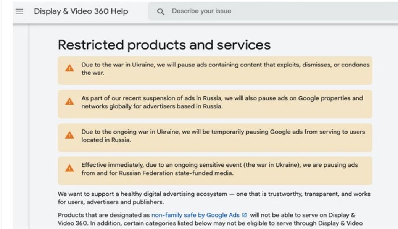Go to Display & Video 360 Help home title

[x=81, y=11]
